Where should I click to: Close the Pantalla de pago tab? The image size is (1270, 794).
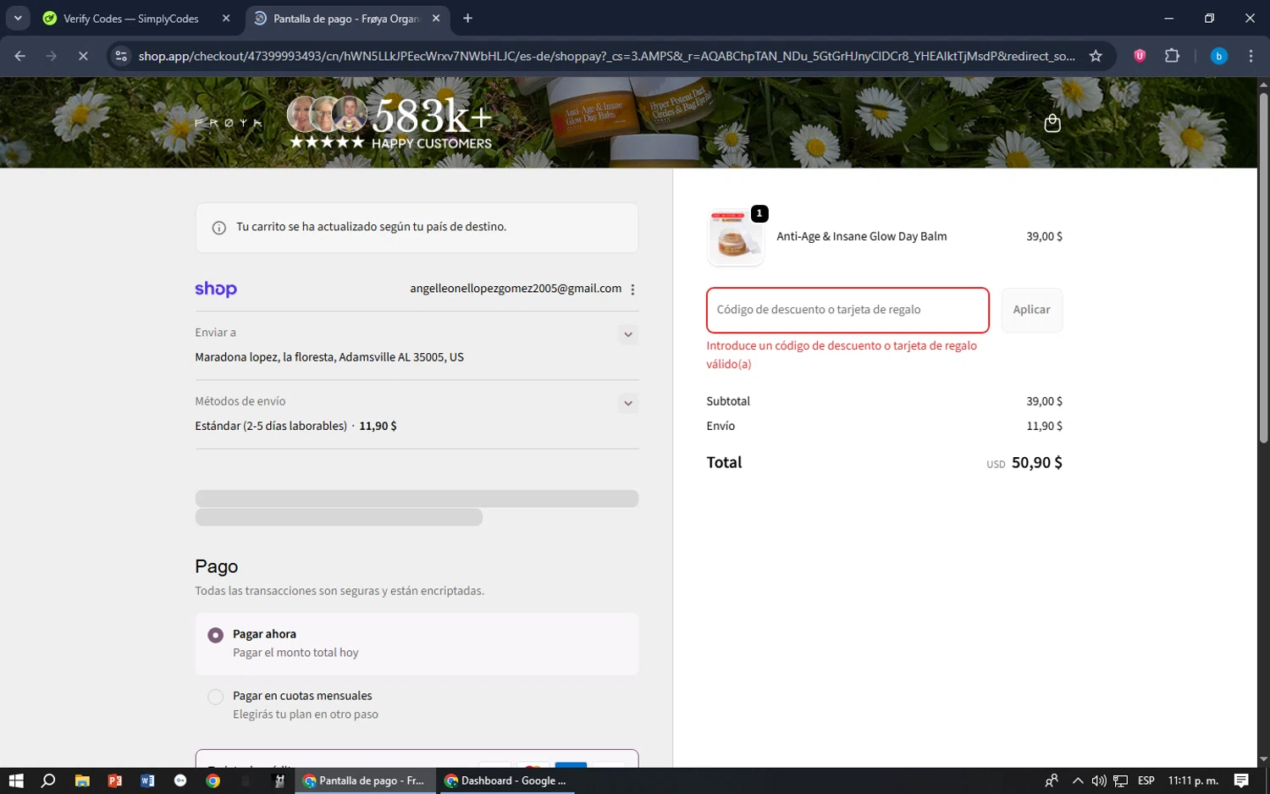(x=435, y=18)
